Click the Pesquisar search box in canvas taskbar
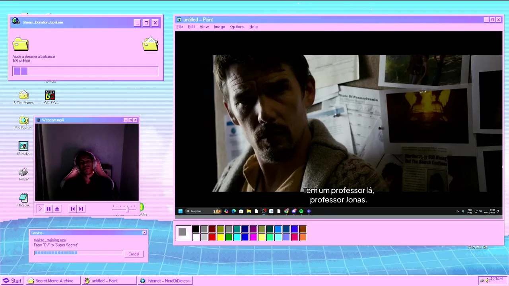Viewport: 509px width, 286px height. tap(203, 211)
